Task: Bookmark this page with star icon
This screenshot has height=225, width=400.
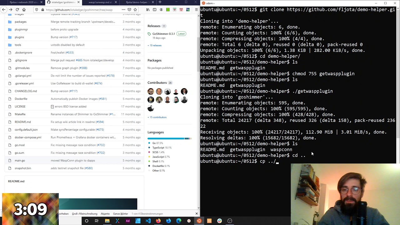Action: [x=135, y=10]
